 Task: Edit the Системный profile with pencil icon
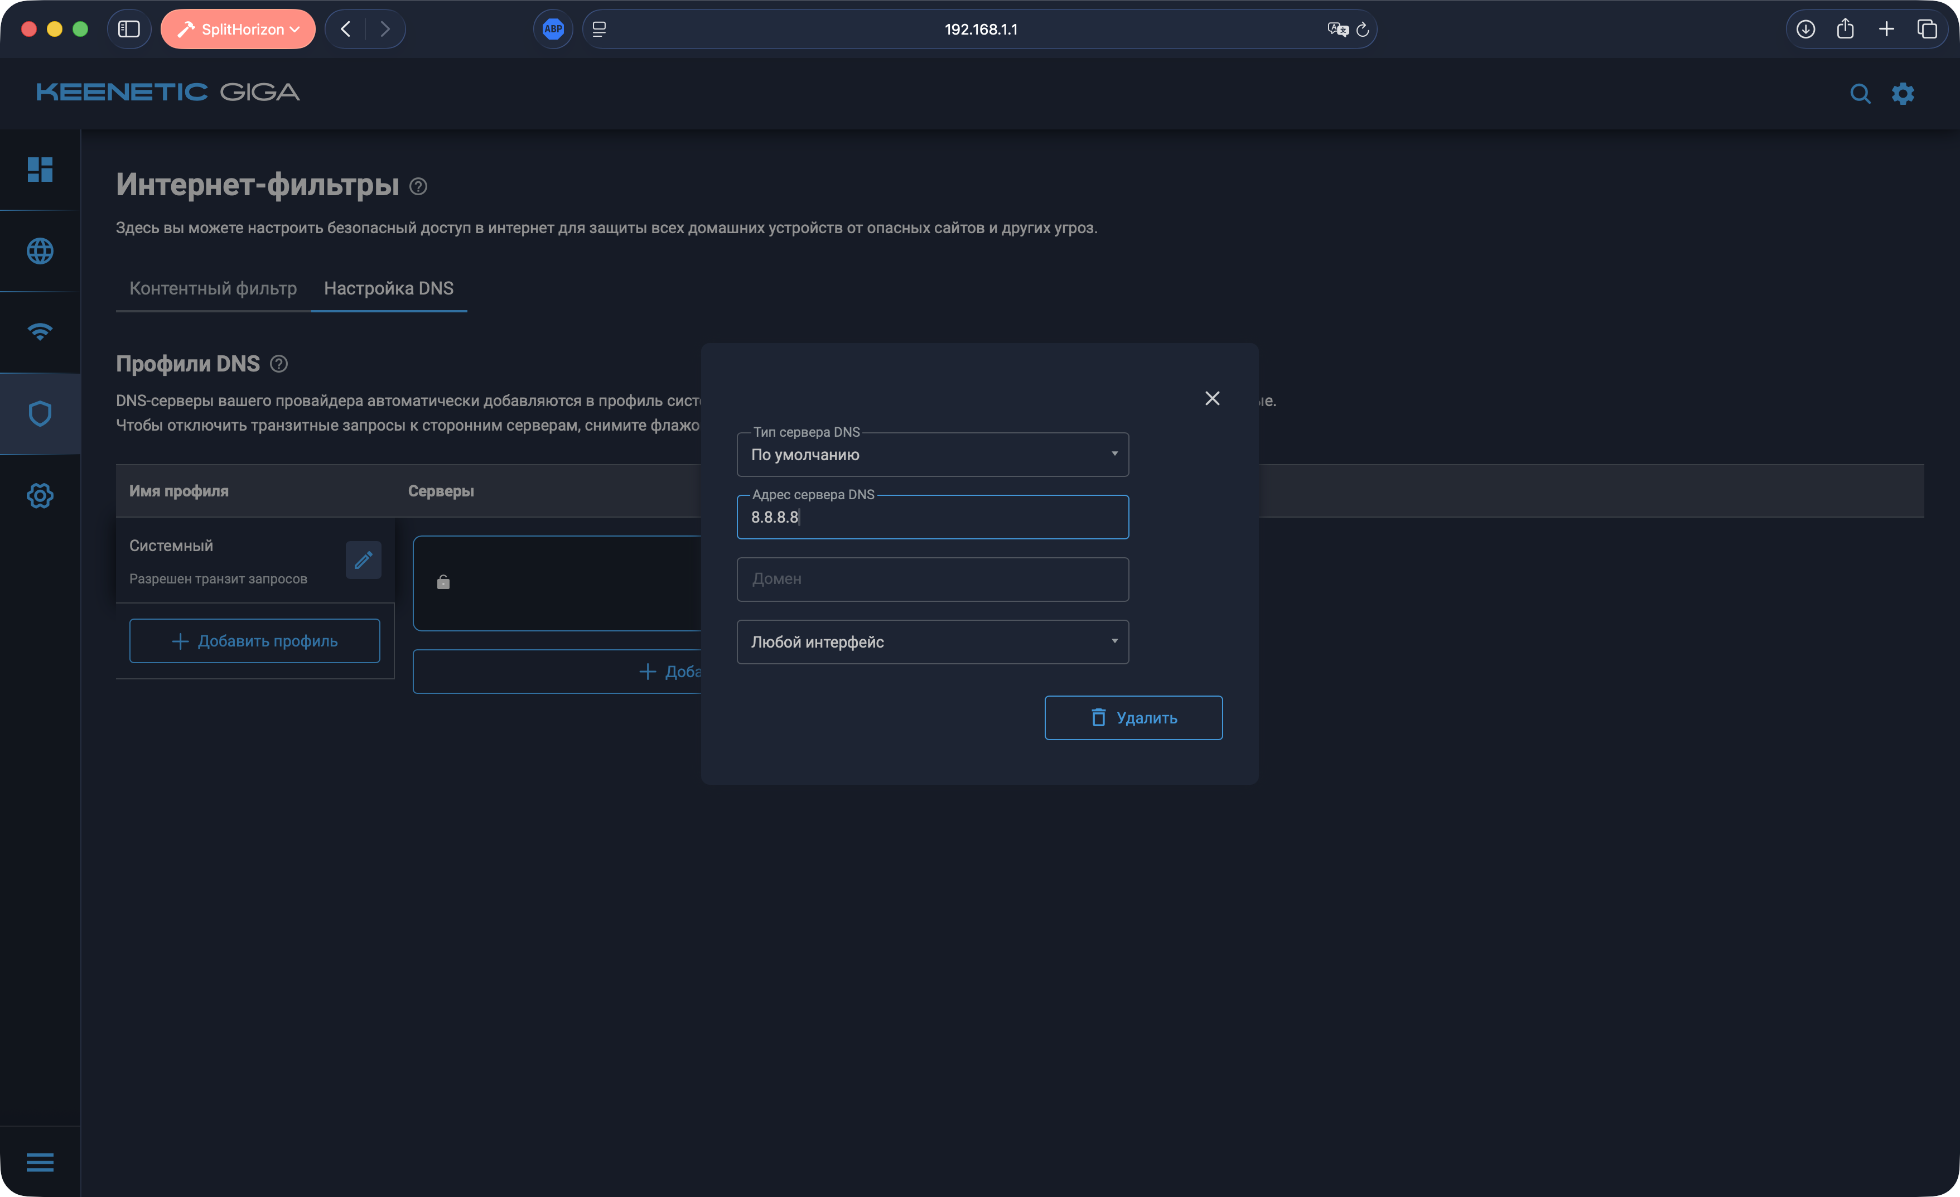(364, 560)
